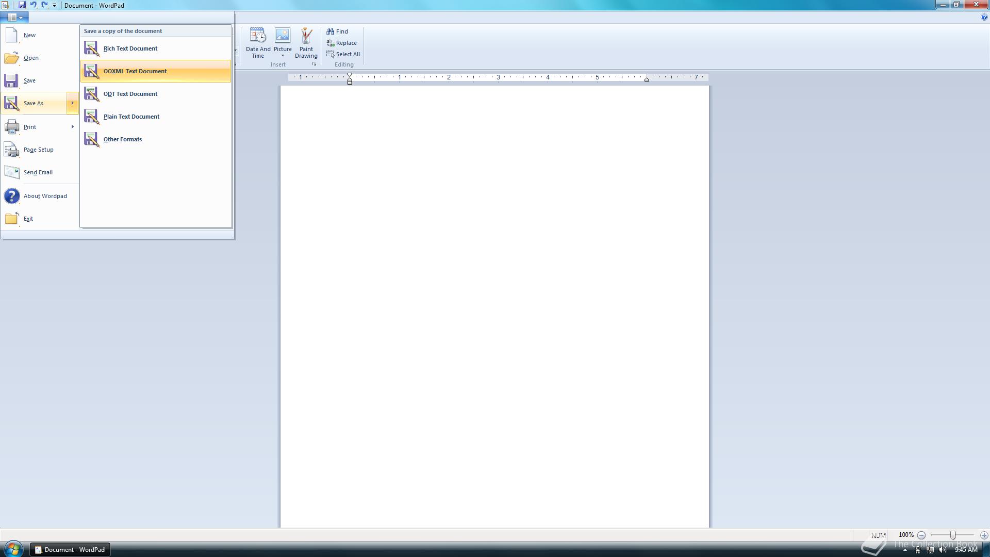Click the Select All icon

pos(330,54)
